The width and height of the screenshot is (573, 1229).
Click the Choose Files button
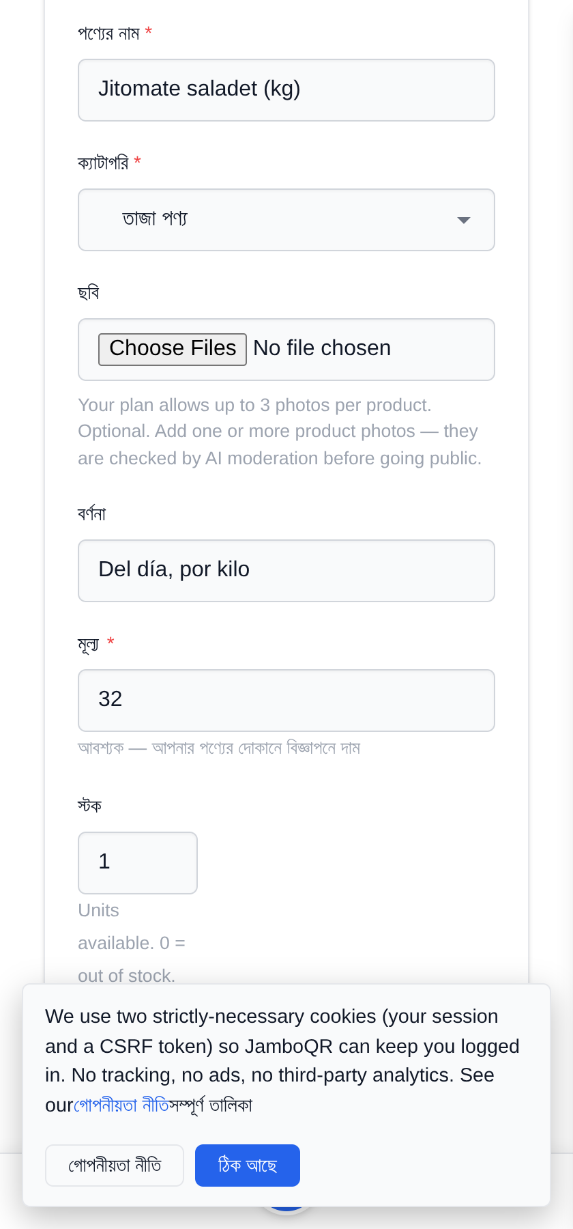point(173,349)
